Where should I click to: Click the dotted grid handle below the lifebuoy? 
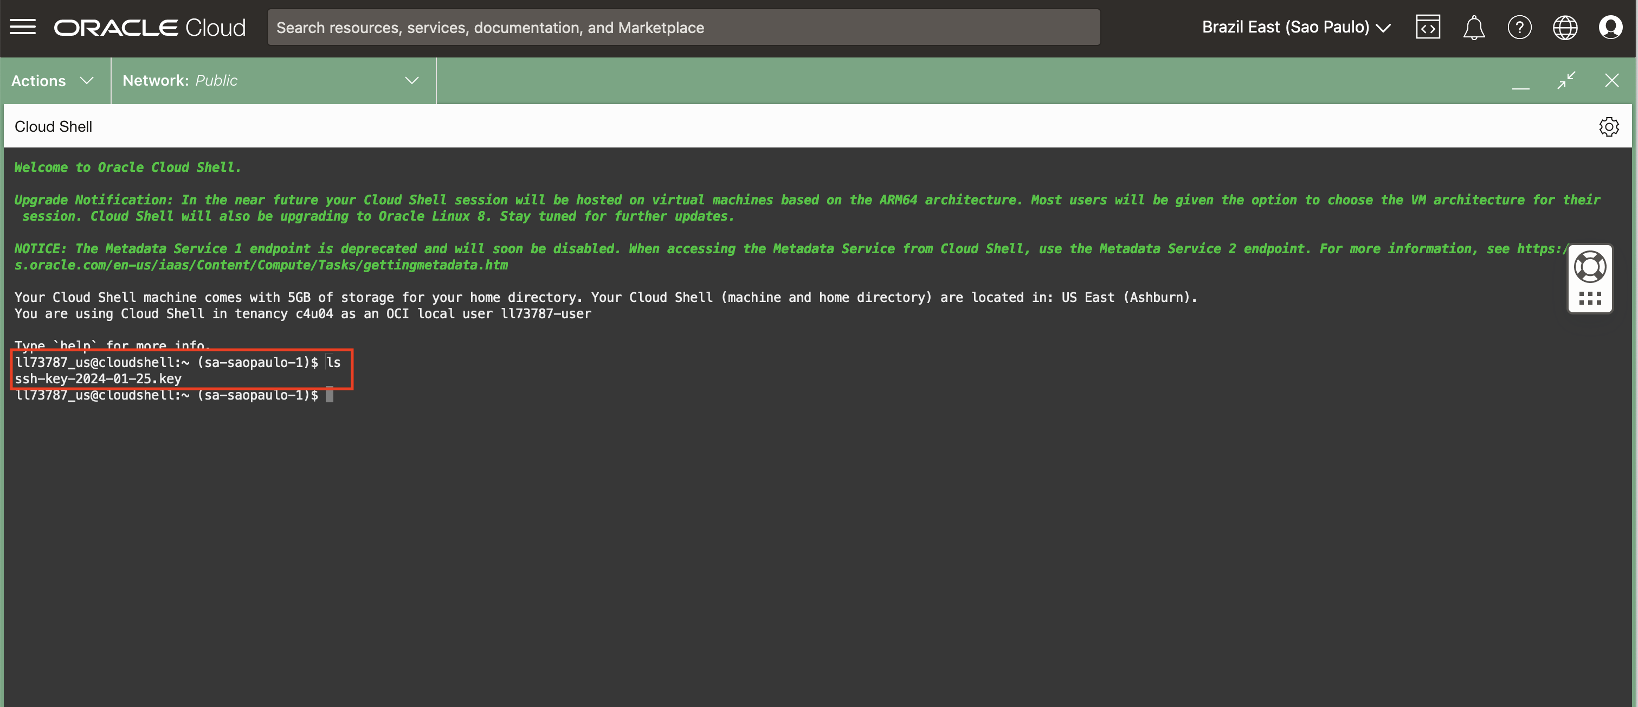tap(1590, 298)
